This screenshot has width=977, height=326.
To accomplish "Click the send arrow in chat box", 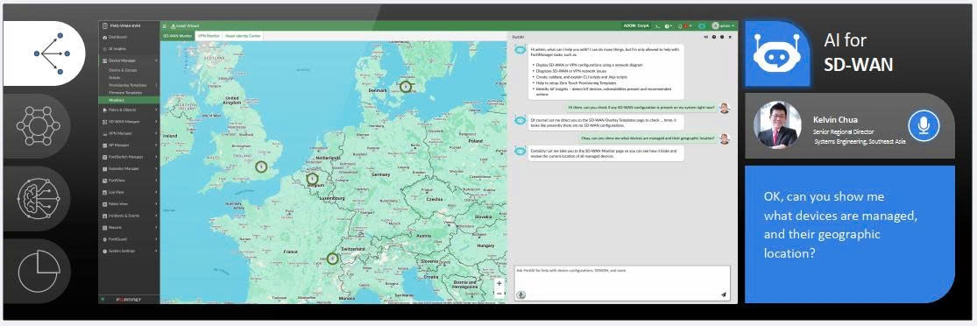I will [724, 294].
